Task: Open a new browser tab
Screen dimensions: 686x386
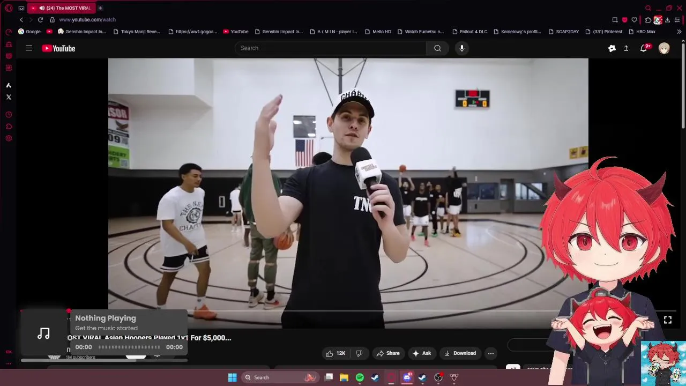Action: point(100,8)
